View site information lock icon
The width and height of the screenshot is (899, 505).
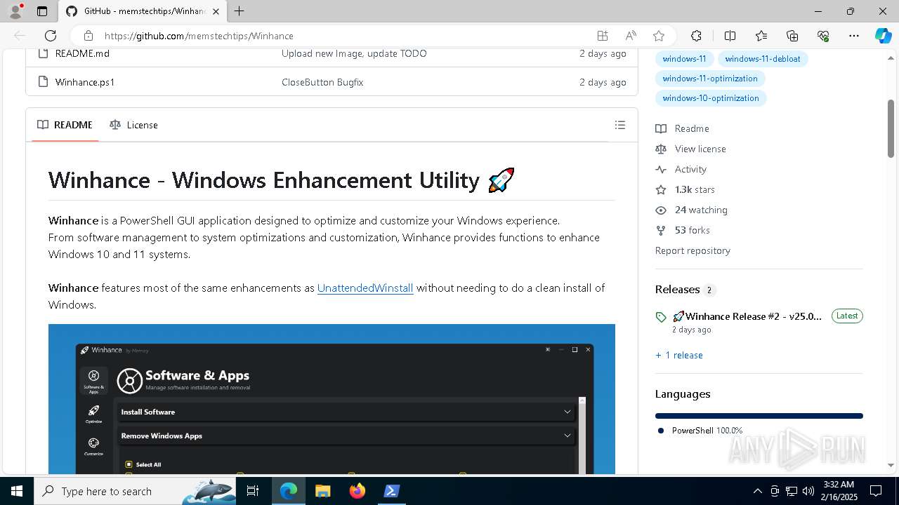(x=88, y=36)
